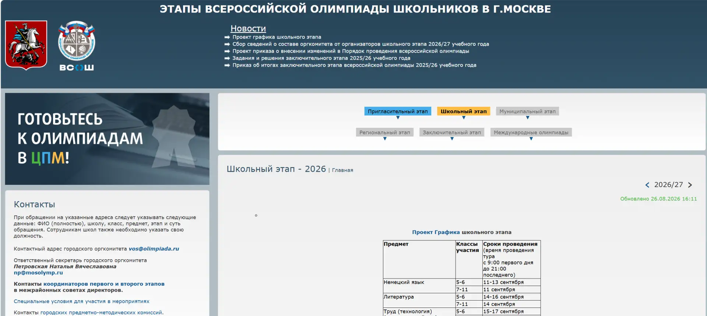Click the Обновлено 26.08.2026 16:11 timestamp
The width and height of the screenshot is (707, 316).
coord(658,199)
